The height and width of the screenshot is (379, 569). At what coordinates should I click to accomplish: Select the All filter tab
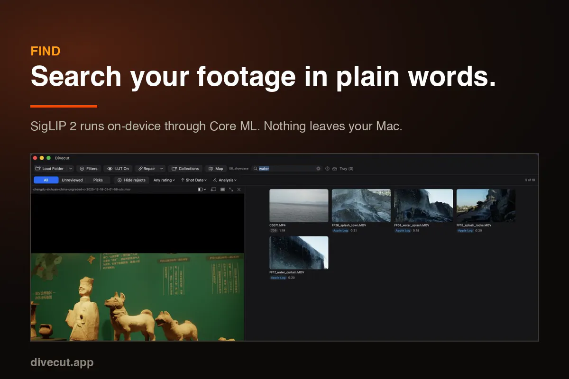point(46,180)
